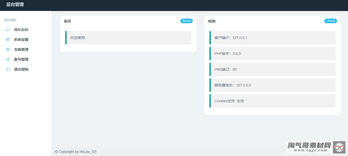Click the user icon beside 账号管理
Viewport: 348px width, 156px height.
coord(7,59)
